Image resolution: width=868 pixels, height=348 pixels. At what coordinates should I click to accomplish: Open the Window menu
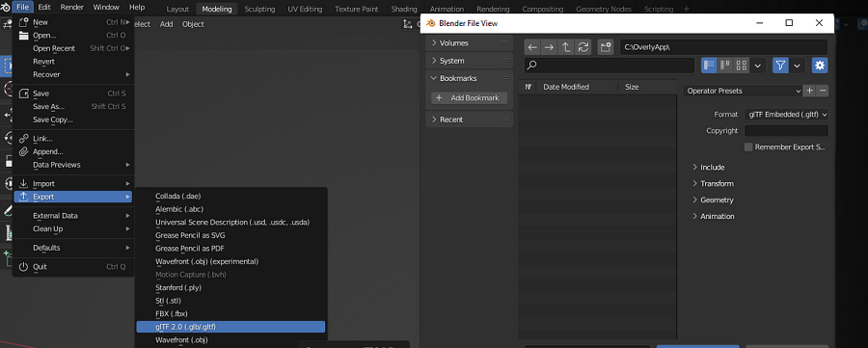point(106,7)
